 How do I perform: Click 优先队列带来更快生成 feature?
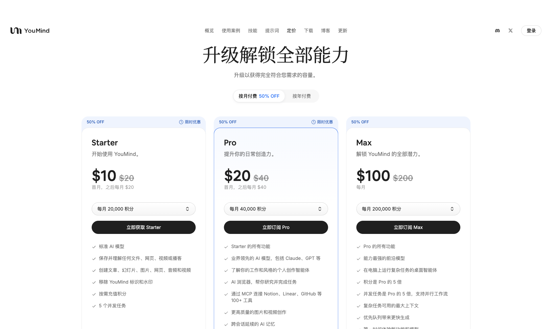pos(386,317)
